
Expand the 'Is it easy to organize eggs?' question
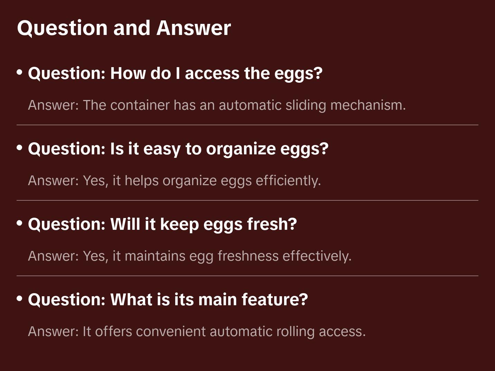pos(178,149)
